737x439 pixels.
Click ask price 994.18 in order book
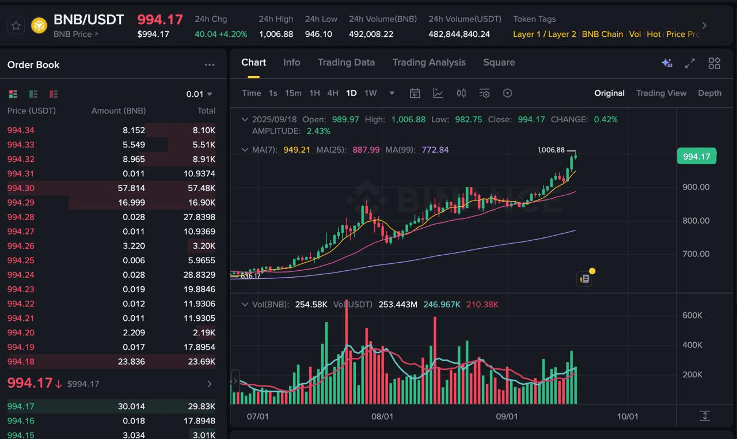(21, 361)
